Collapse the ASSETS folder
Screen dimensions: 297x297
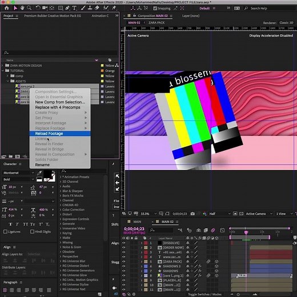[8, 81]
